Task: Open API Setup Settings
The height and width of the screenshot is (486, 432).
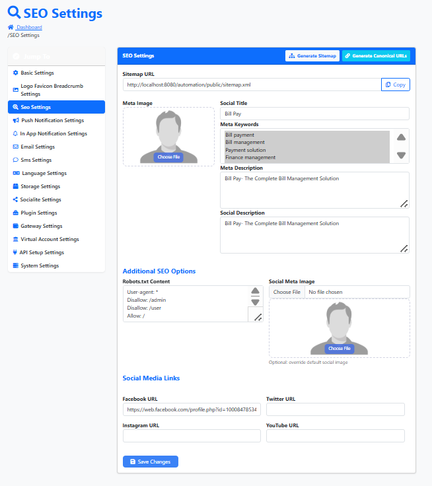Action: pos(56,252)
